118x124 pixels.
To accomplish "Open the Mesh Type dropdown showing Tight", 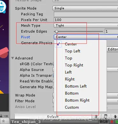I will (86, 26).
